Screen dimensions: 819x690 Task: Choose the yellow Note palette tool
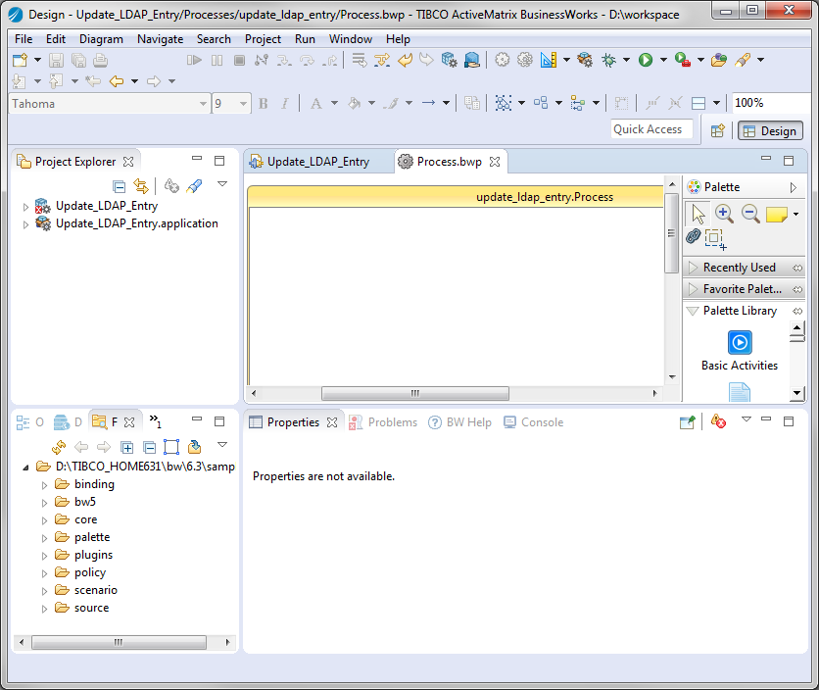coord(777,215)
